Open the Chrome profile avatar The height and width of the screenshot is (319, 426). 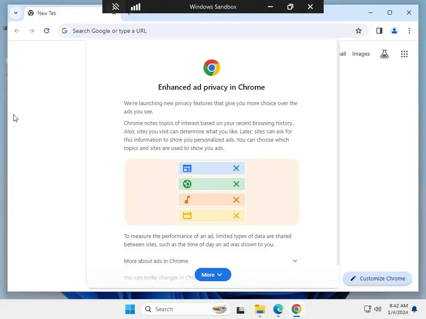394,31
